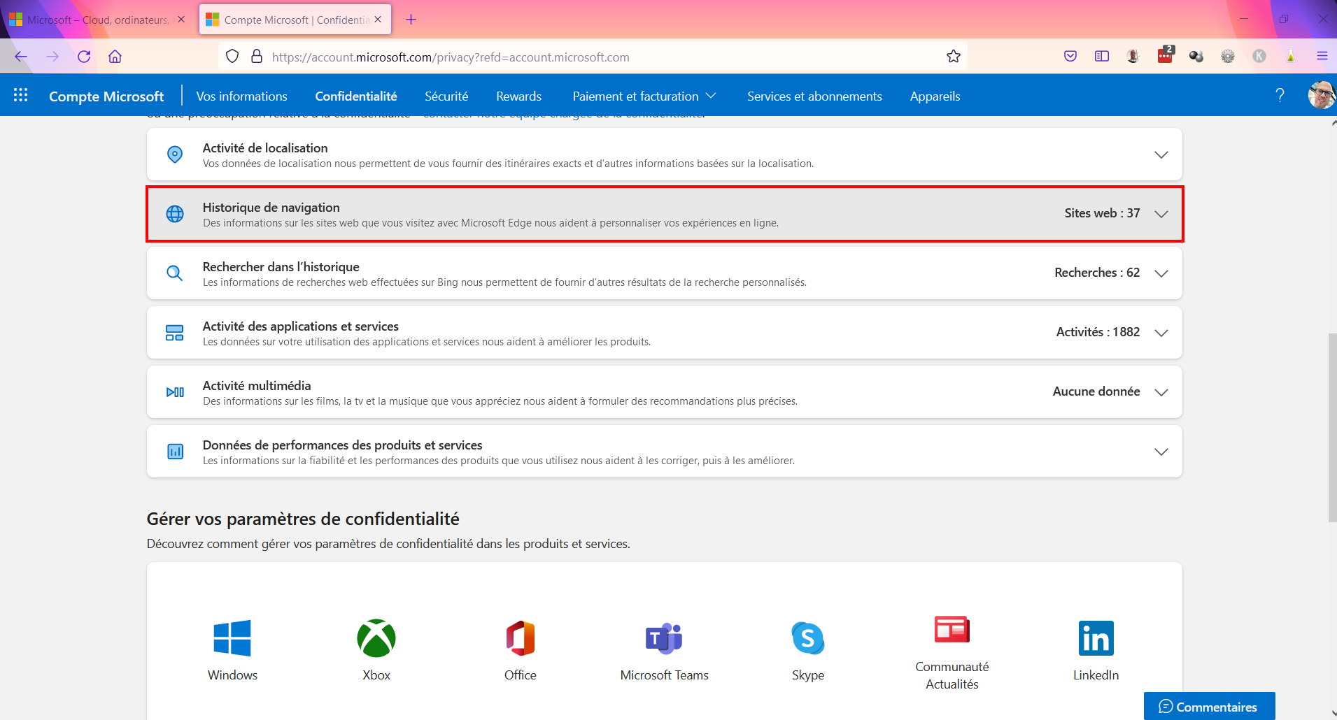Switch to Microsoft – Cloud tab
Viewport: 1337px width, 720px height.
[x=98, y=20]
